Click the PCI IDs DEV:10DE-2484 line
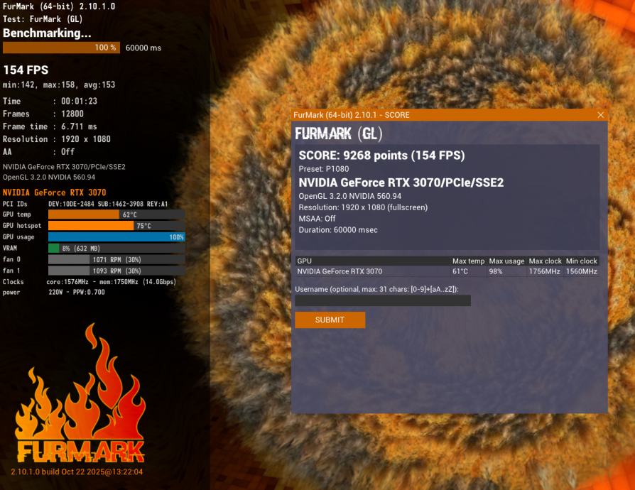Viewport: 635px width, 490px height. (85, 204)
